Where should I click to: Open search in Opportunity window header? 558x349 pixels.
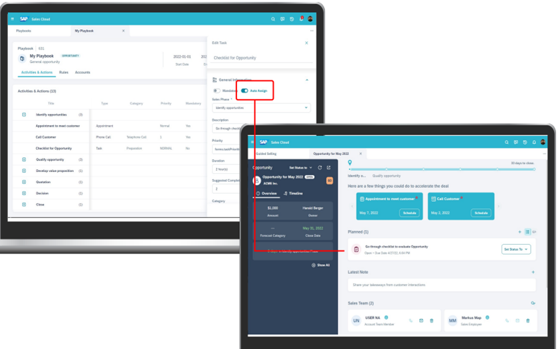pos(506,142)
